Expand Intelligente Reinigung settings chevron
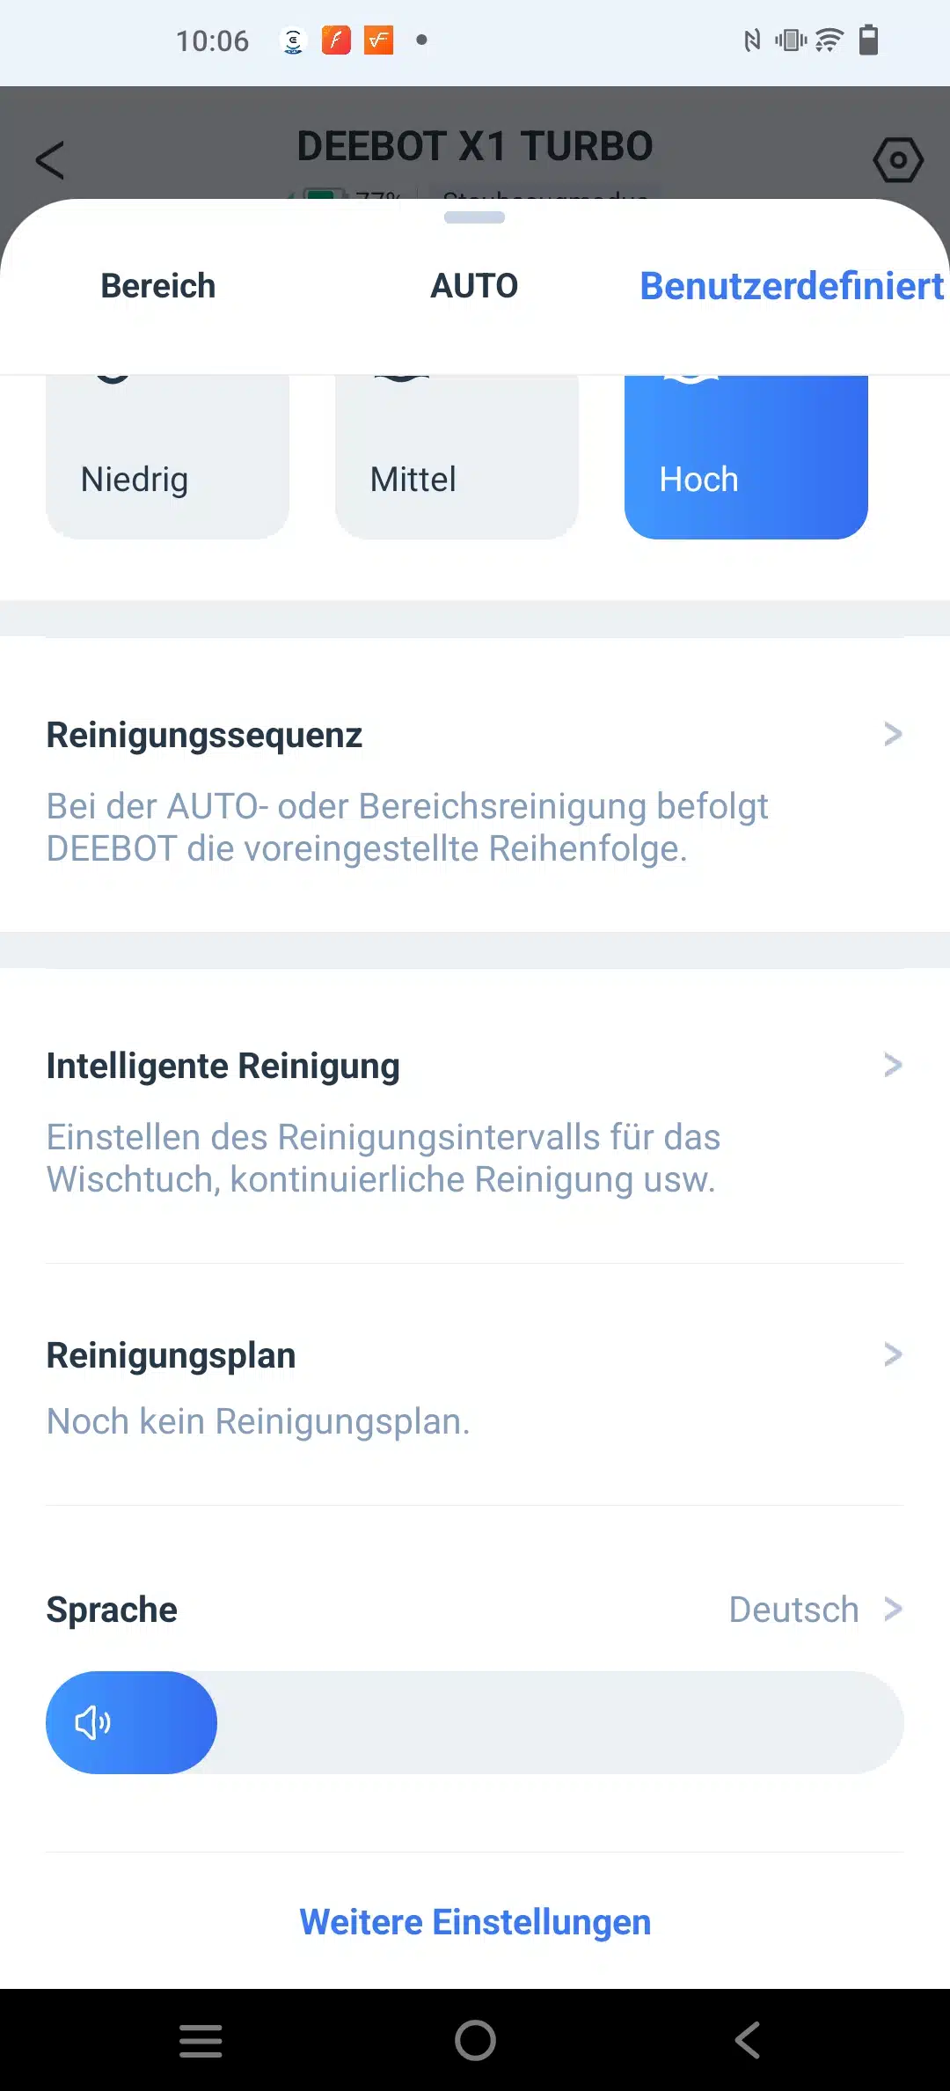Screen dimensions: 950x2091 pos(893,1065)
